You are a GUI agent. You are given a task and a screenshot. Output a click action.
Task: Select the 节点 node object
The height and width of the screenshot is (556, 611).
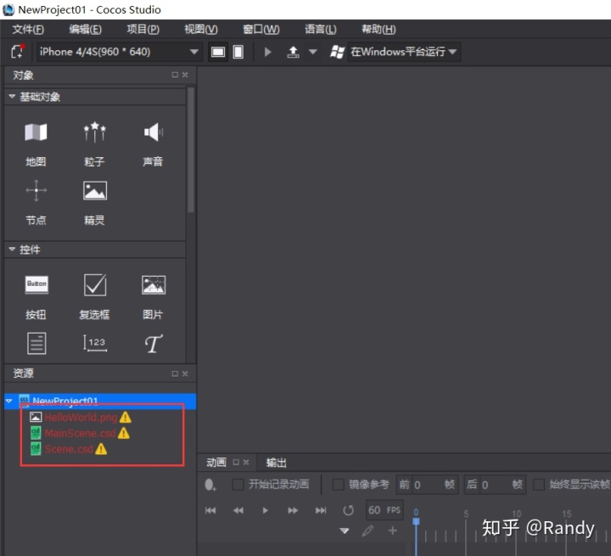(x=36, y=202)
